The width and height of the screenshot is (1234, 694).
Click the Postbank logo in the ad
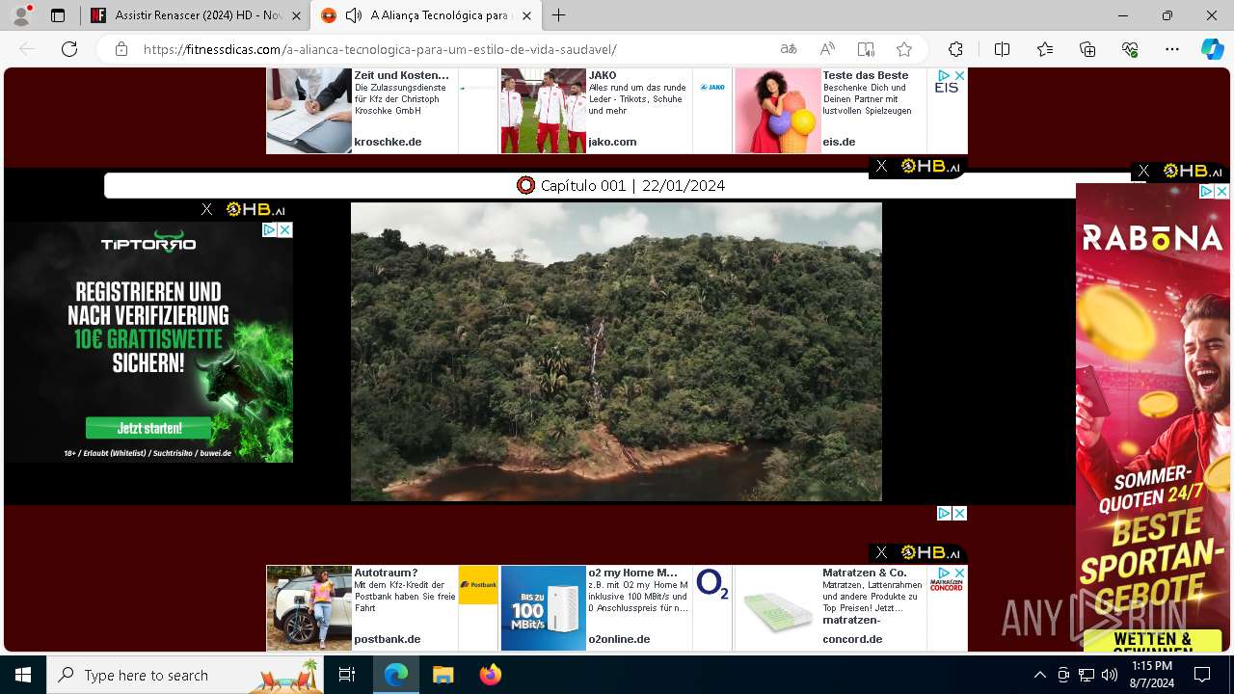click(x=478, y=584)
